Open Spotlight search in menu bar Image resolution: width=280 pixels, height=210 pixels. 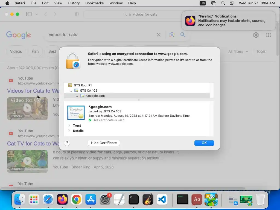[223, 3]
